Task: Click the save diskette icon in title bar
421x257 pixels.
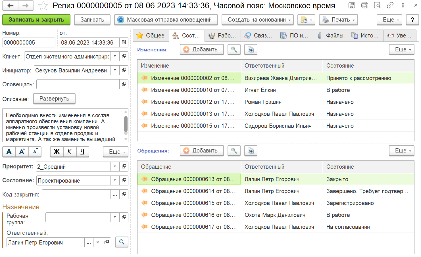Action: click(x=352, y=5)
